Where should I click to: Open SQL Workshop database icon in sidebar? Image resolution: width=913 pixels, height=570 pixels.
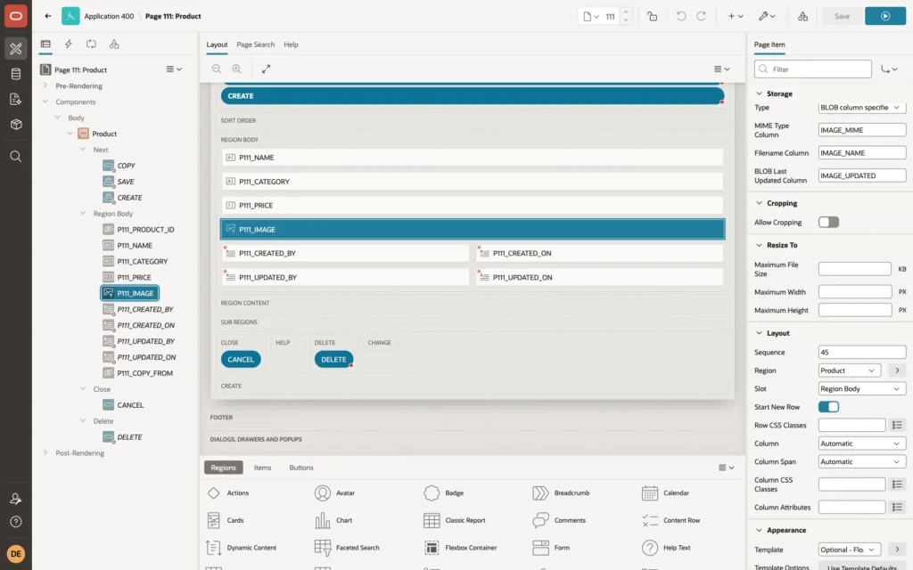16,74
